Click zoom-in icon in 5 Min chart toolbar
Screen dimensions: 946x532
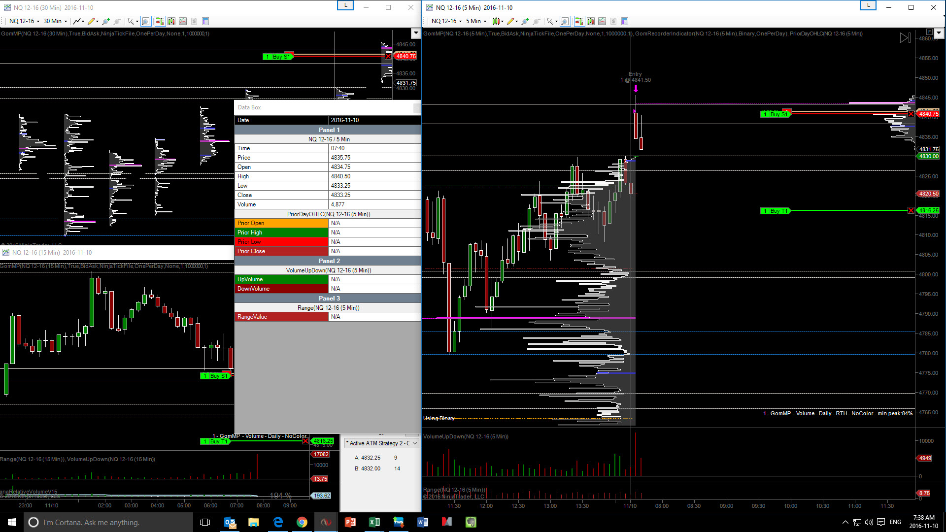coord(525,21)
